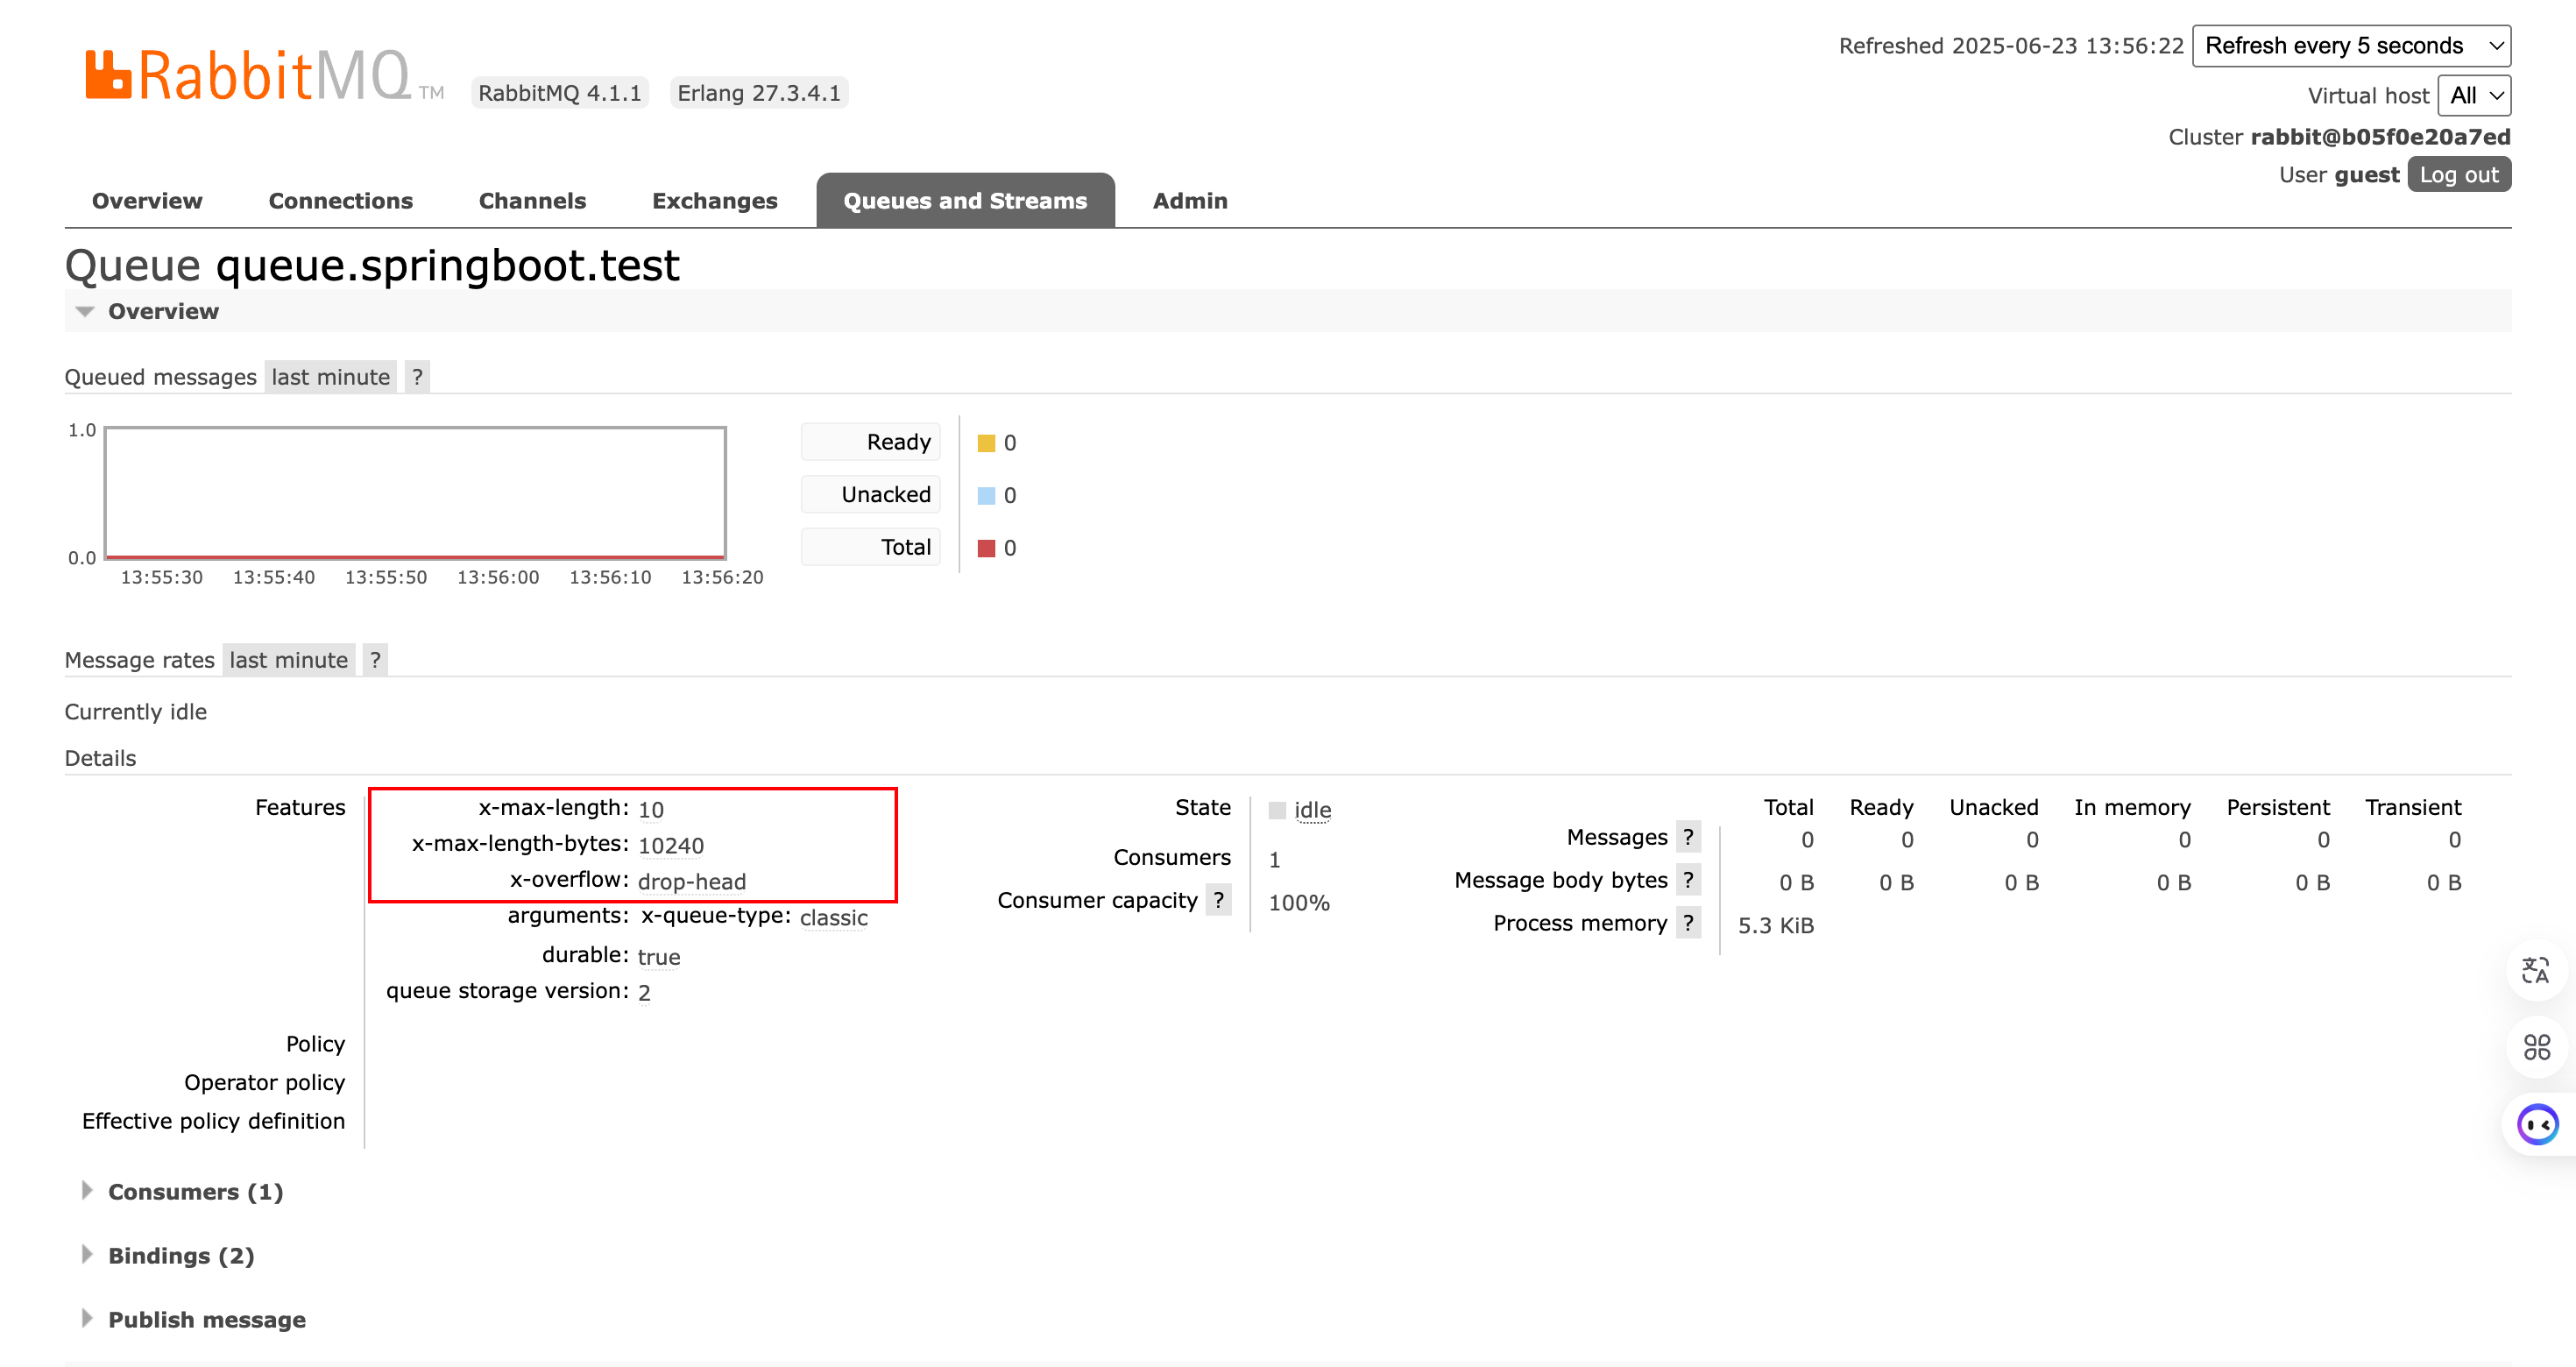Expand the Consumers (1) section
This screenshot has height=1367, width=2576.
pyautogui.click(x=195, y=1192)
